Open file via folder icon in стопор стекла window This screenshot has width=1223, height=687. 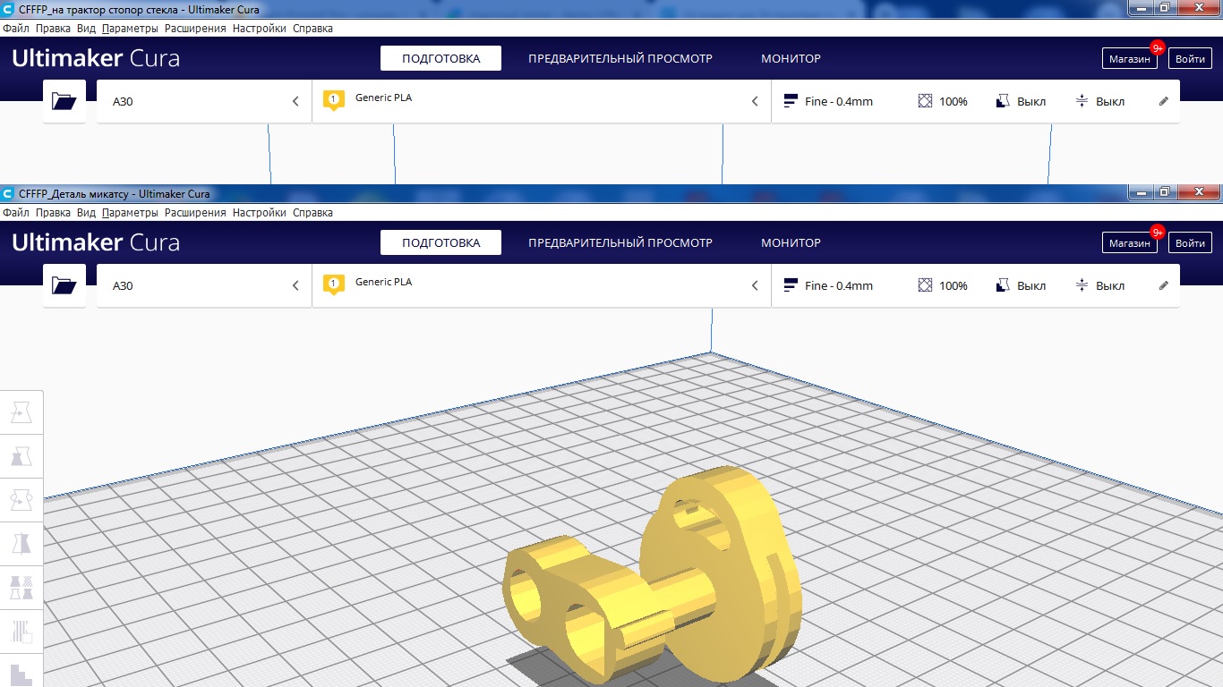(x=64, y=101)
